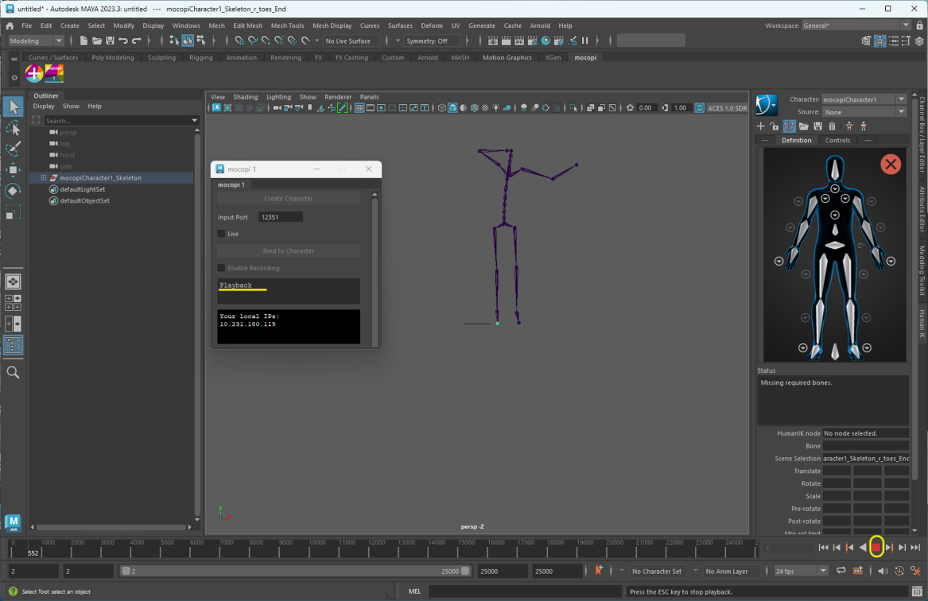The width and height of the screenshot is (928, 601).
Task: Stop playback with the red stop button
Action: [876, 547]
